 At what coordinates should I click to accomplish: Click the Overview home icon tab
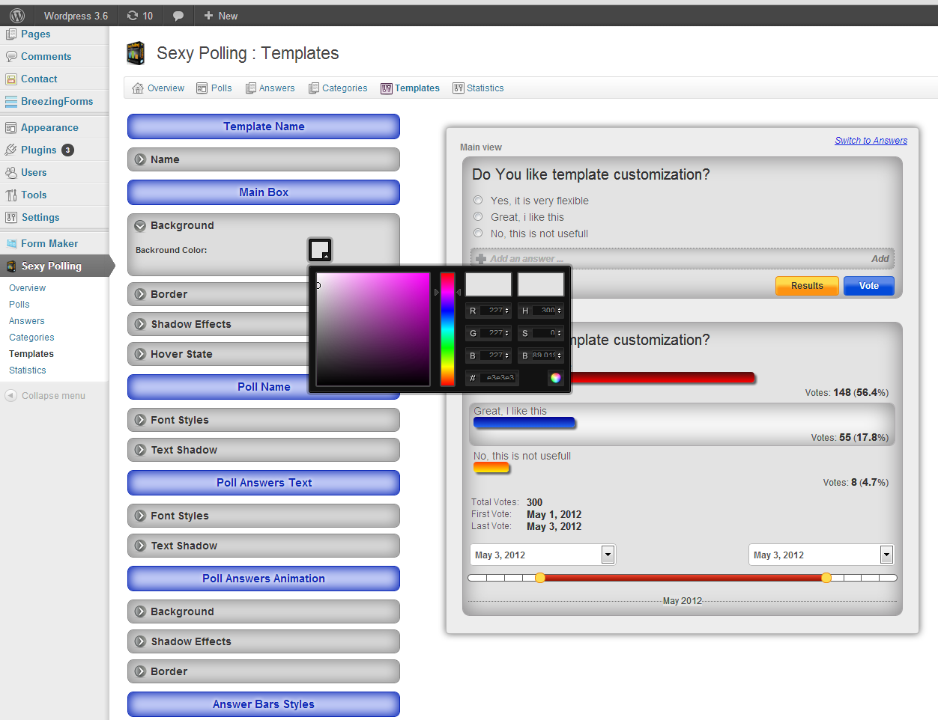tap(138, 88)
